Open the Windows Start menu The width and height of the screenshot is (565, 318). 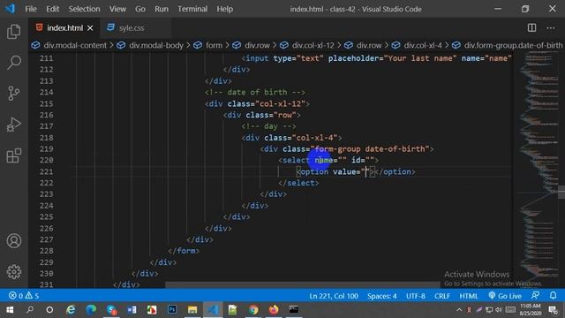[x=10, y=310]
